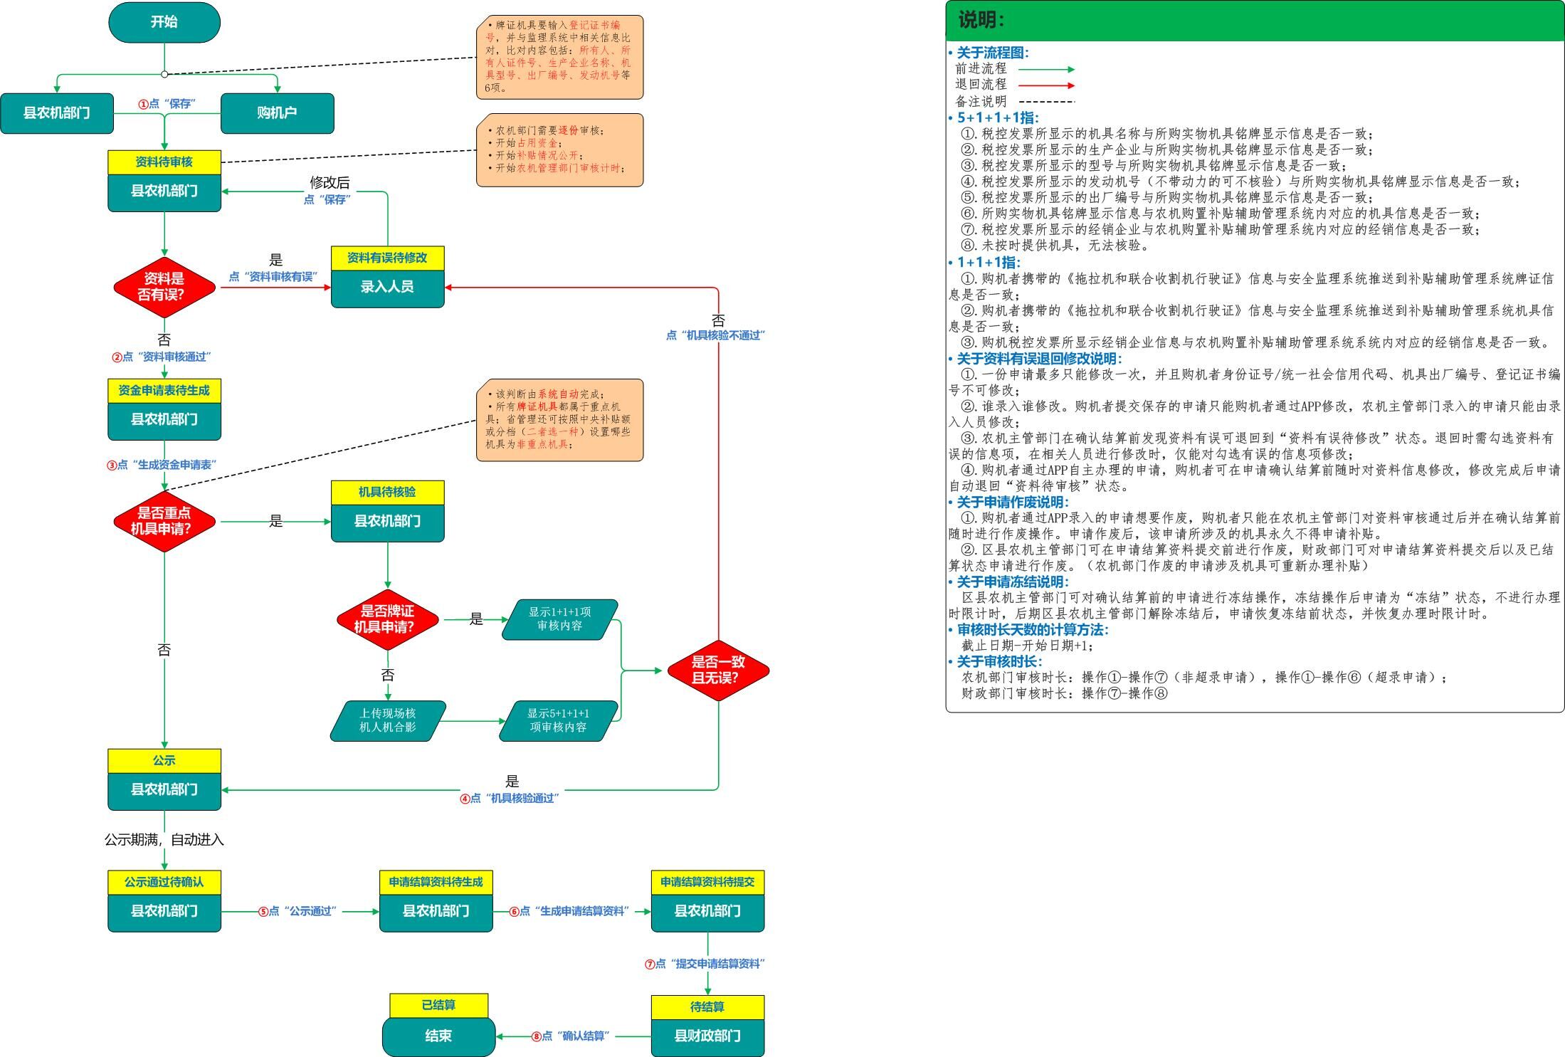1565x1057 pixels.
Task: Click the green 说明 header bar
Action: click(x=1254, y=21)
